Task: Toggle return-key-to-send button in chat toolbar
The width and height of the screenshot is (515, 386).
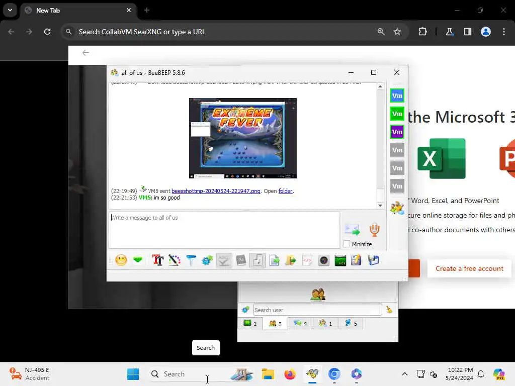Action: tap(257, 261)
